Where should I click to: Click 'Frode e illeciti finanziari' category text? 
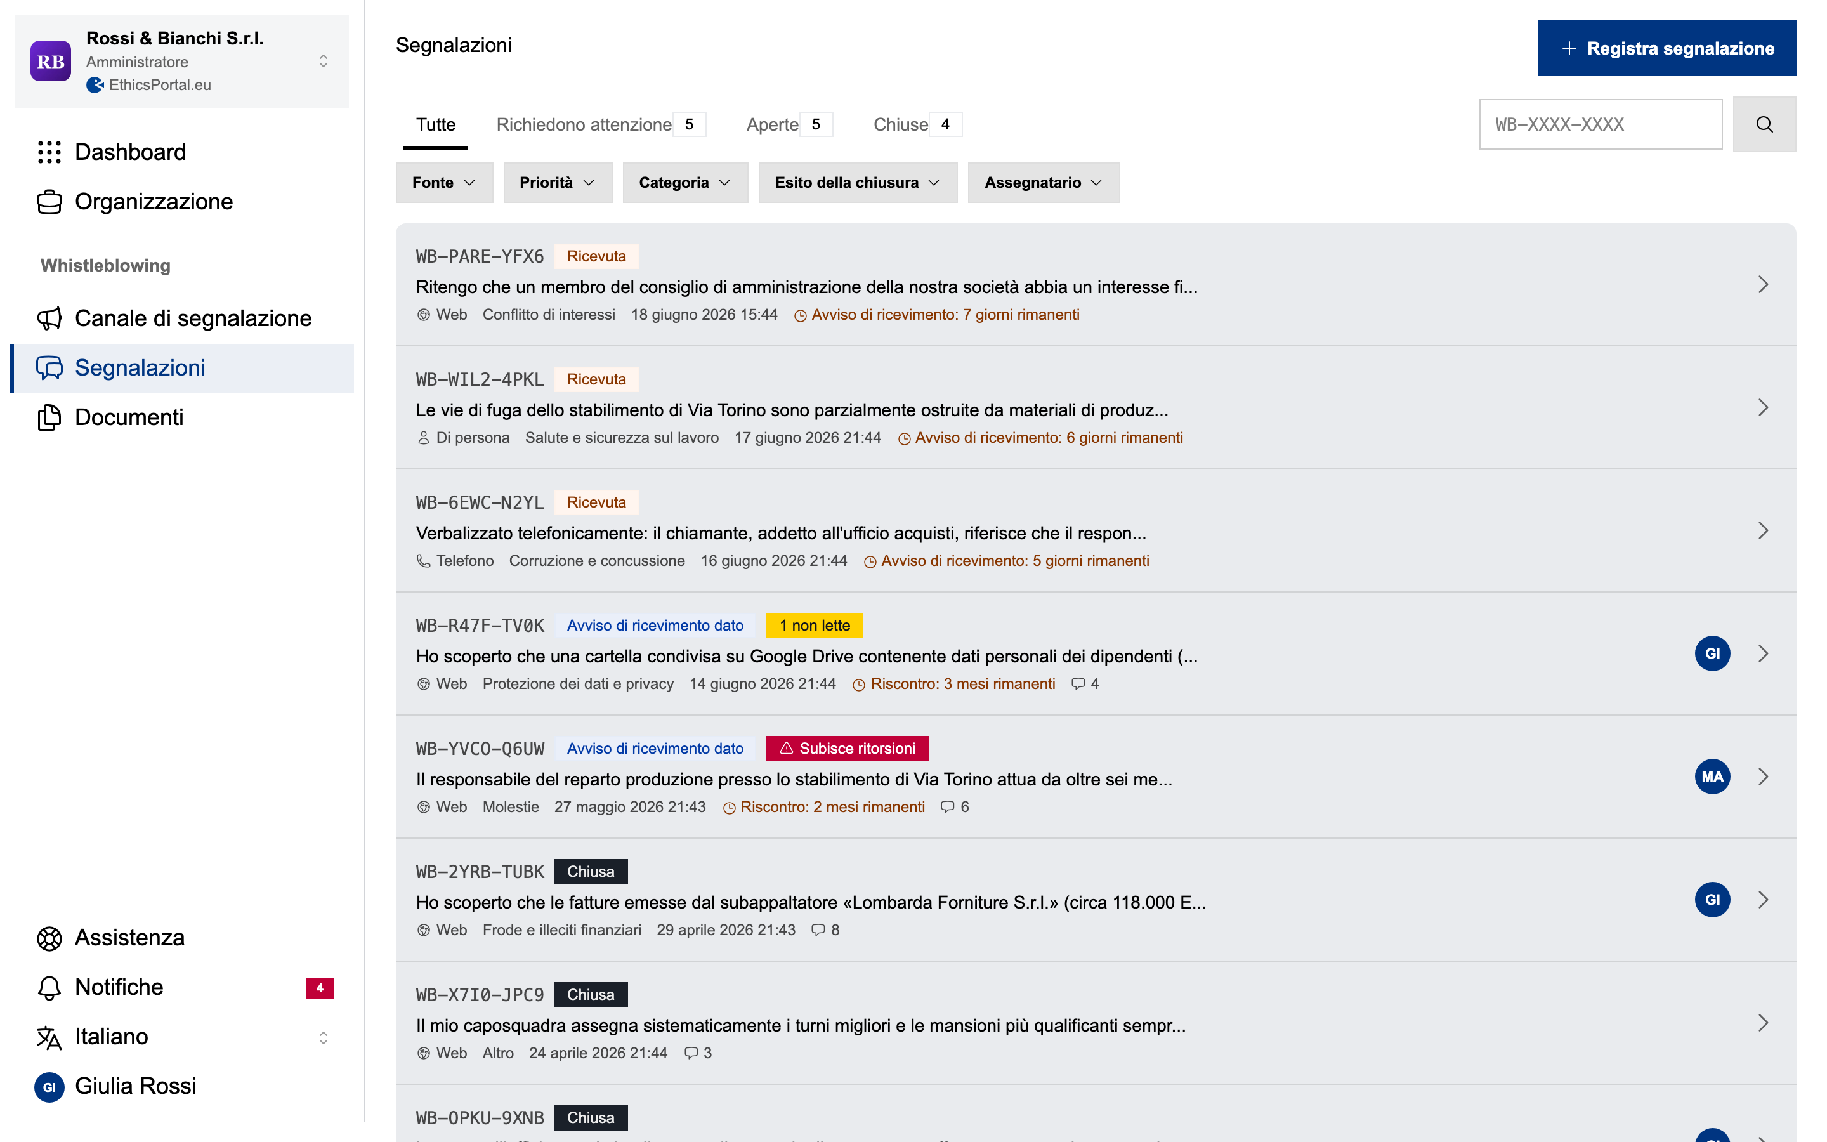(561, 929)
